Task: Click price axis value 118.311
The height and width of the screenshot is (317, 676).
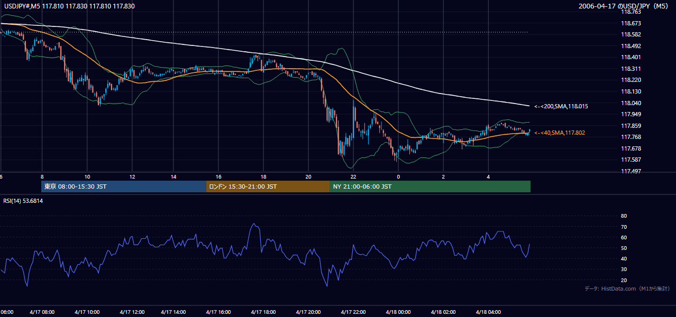Action: (631, 69)
